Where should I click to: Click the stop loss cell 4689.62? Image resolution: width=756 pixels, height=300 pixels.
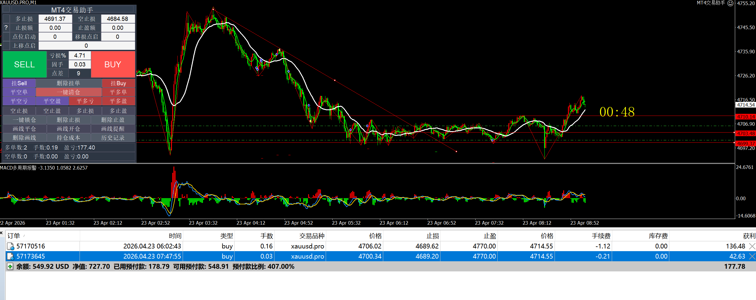412,246
